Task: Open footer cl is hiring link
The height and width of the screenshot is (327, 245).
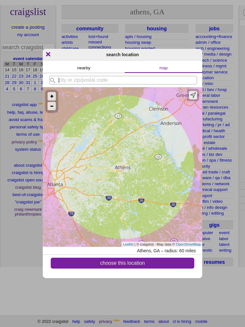Action: point(182,322)
